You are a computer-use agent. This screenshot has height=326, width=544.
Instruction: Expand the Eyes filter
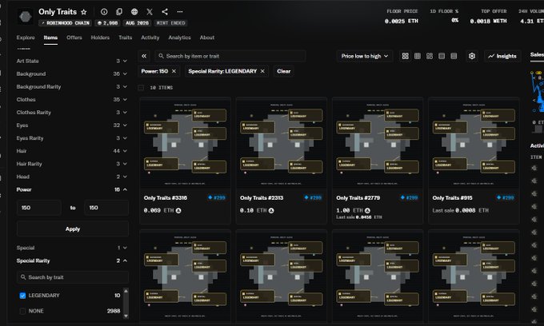(x=71, y=125)
